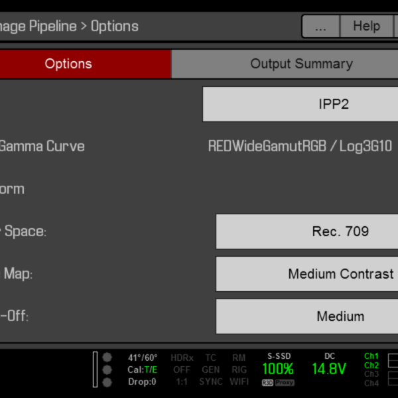Open the IPP2 pipeline dropdown
The width and height of the screenshot is (398, 398).
click(x=300, y=104)
